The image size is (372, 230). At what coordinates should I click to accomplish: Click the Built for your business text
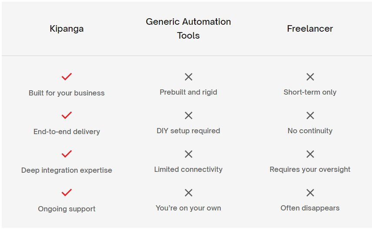point(66,93)
